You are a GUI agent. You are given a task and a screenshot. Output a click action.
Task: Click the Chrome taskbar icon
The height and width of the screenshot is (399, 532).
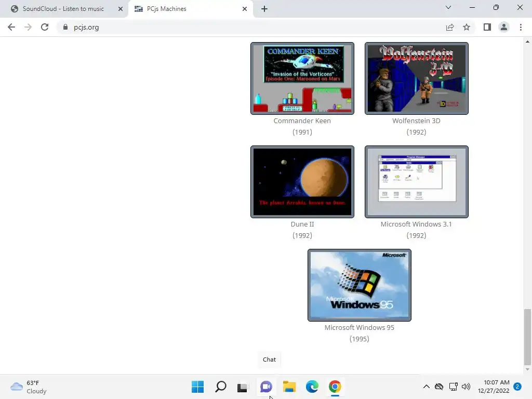[335, 387]
